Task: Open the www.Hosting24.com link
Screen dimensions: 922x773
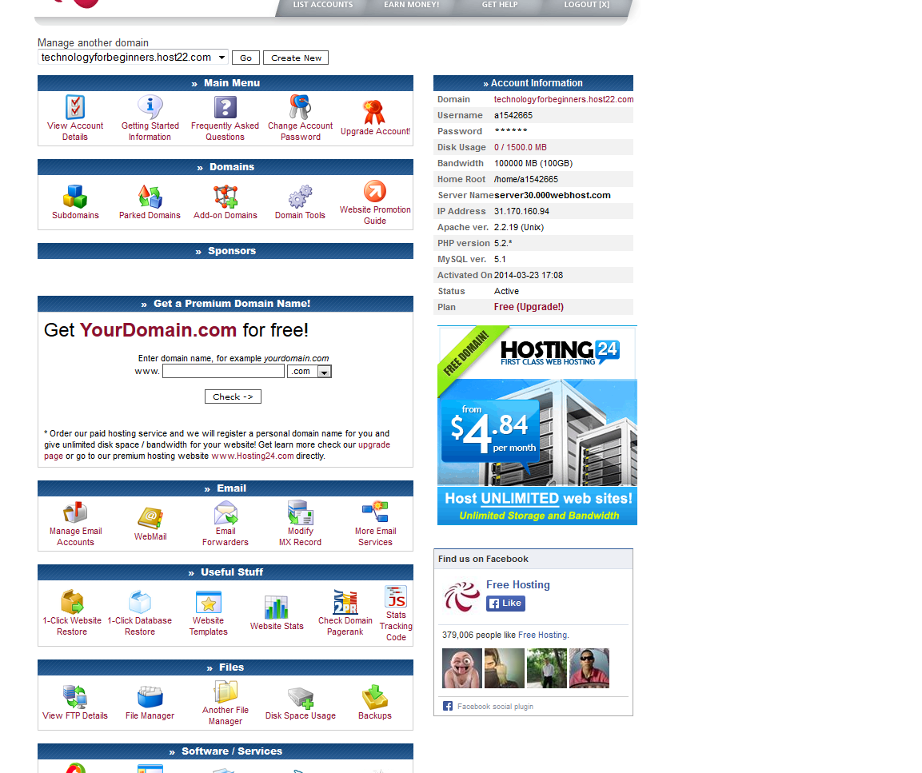Action: (252, 456)
